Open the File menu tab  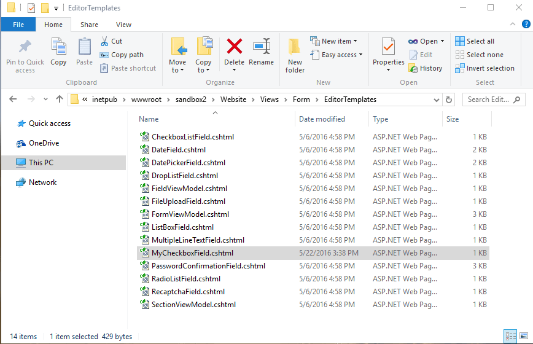click(x=18, y=25)
